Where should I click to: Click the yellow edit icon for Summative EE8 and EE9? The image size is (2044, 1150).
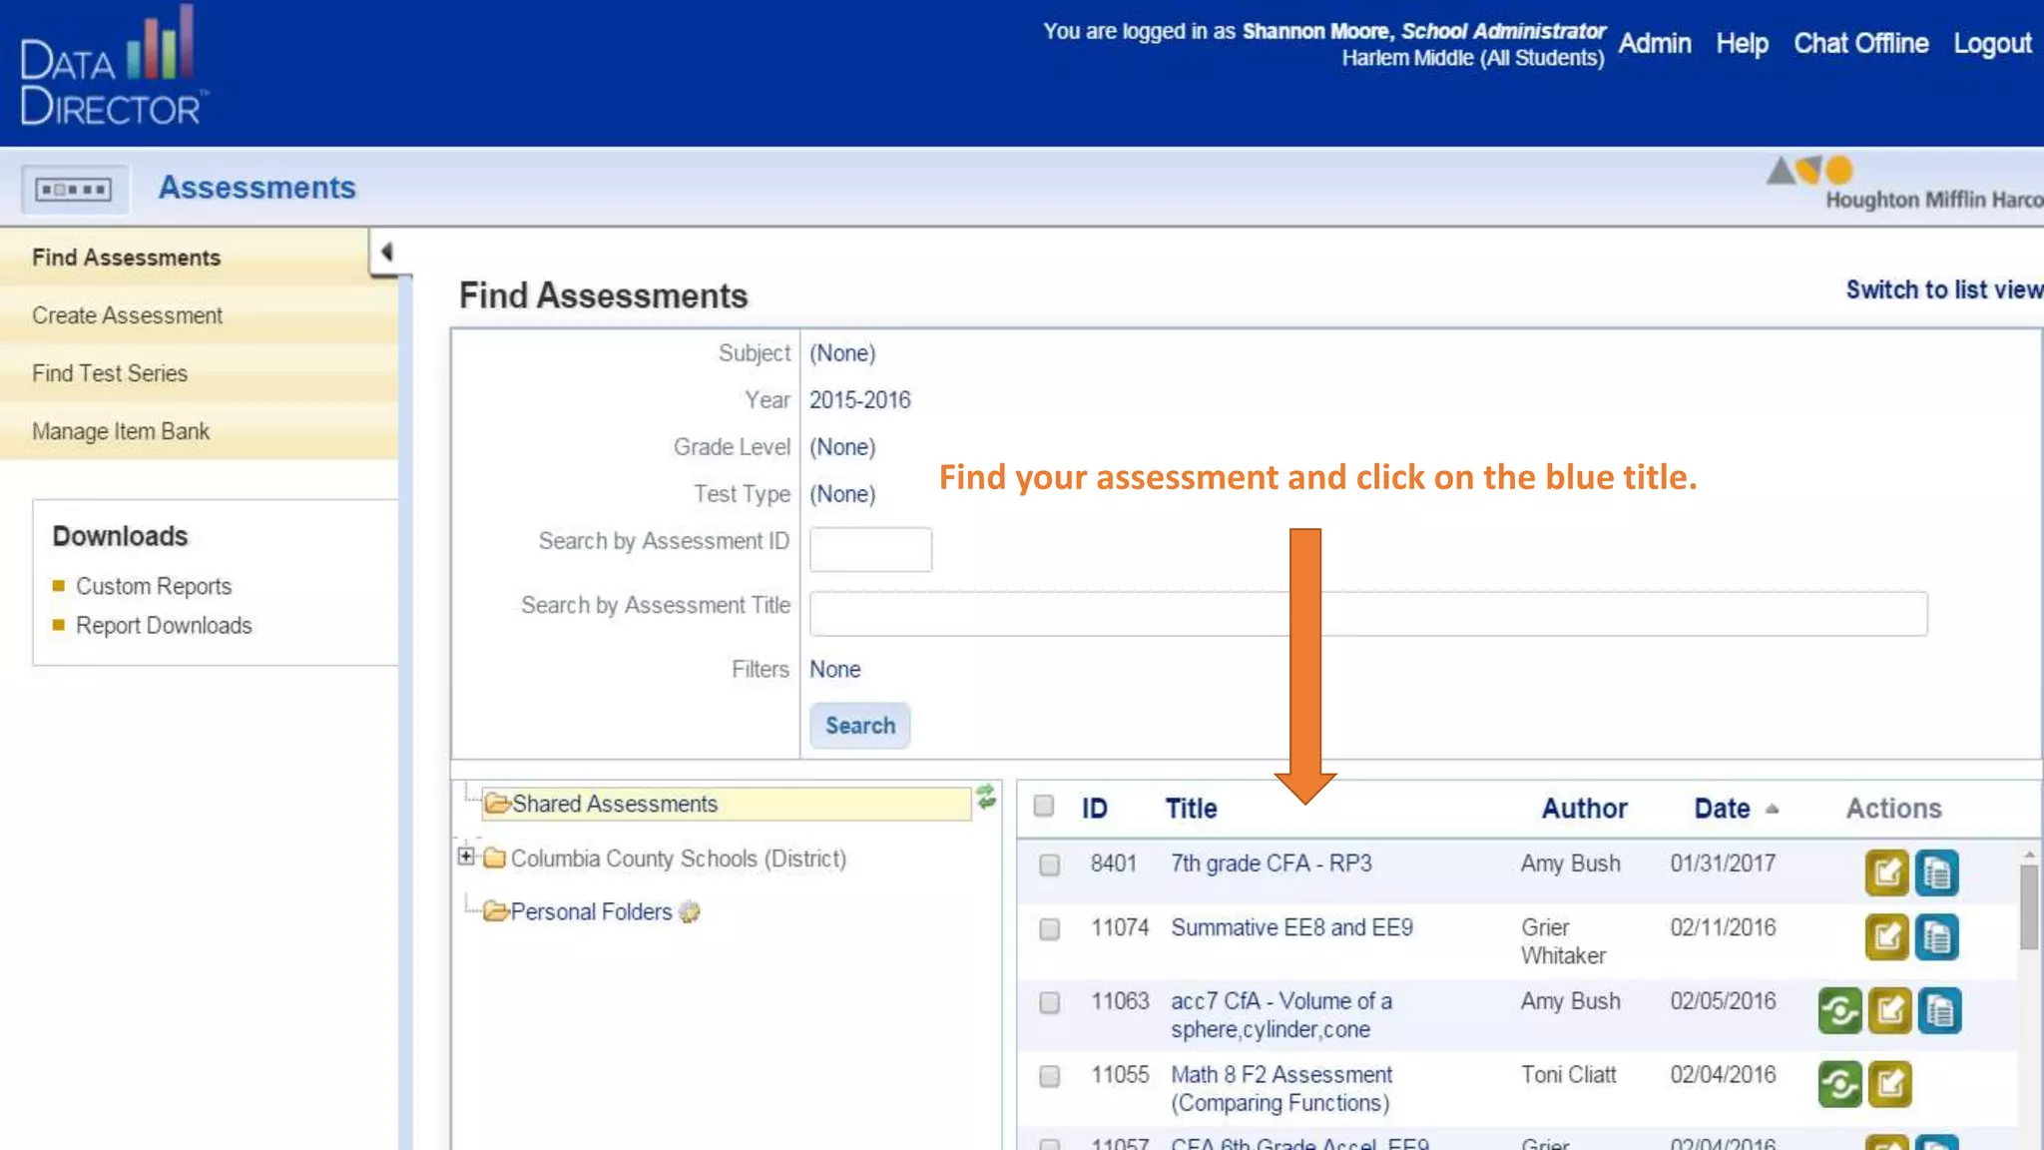(1886, 936)
